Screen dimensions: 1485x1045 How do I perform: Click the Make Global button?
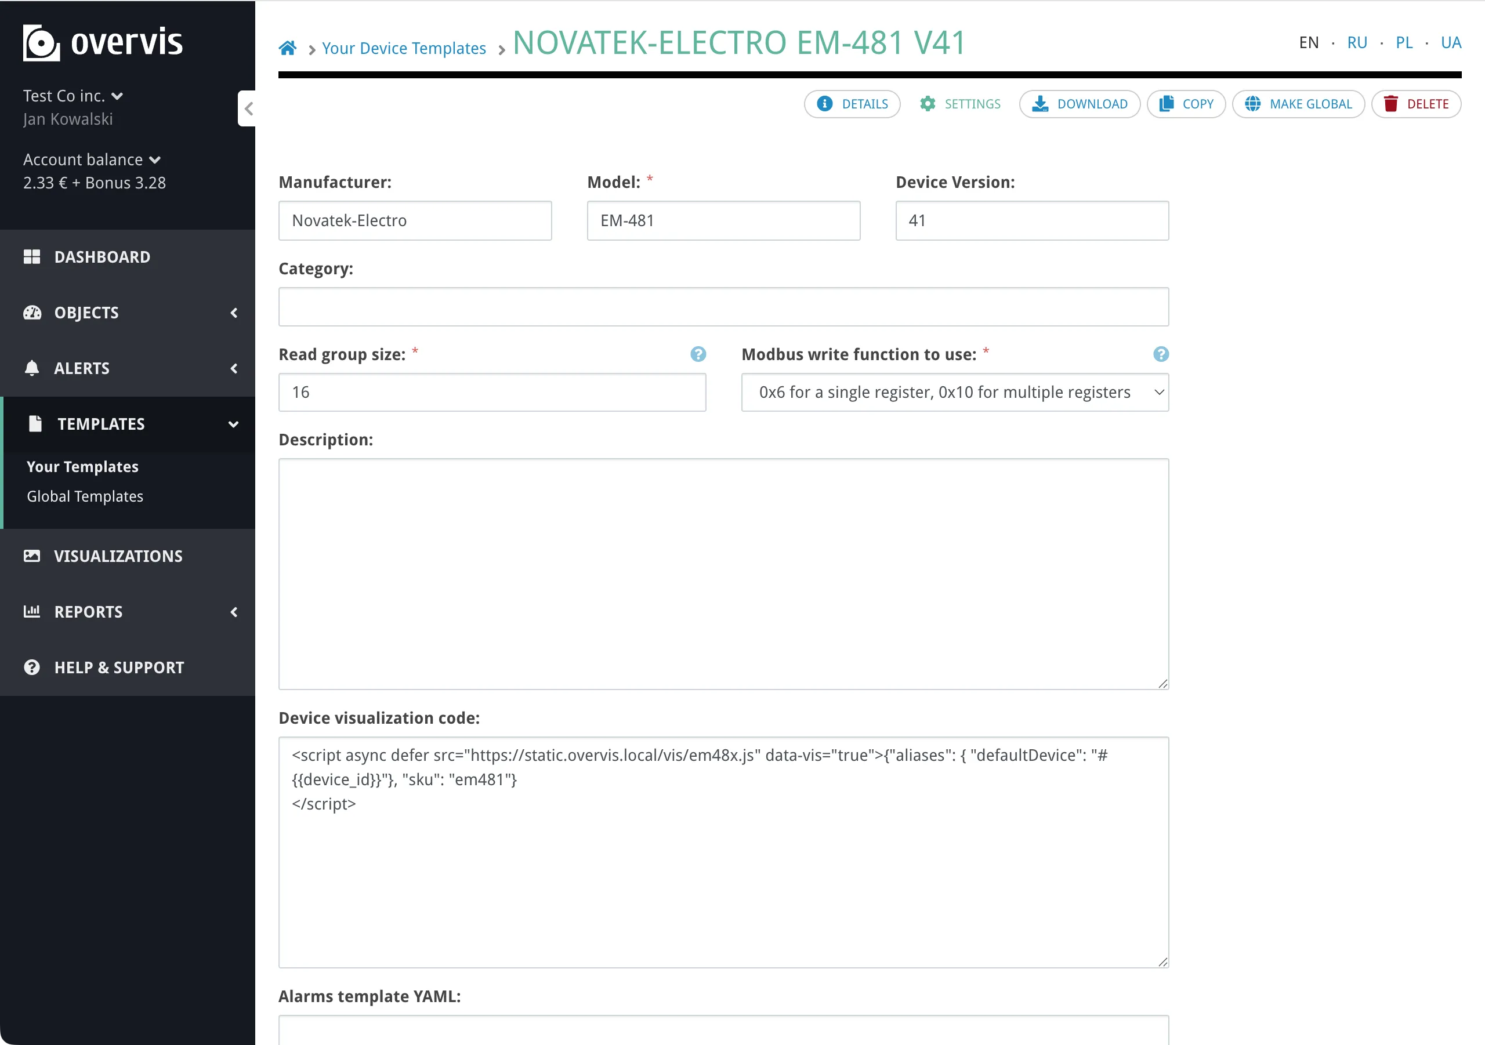pos(1298,103)
